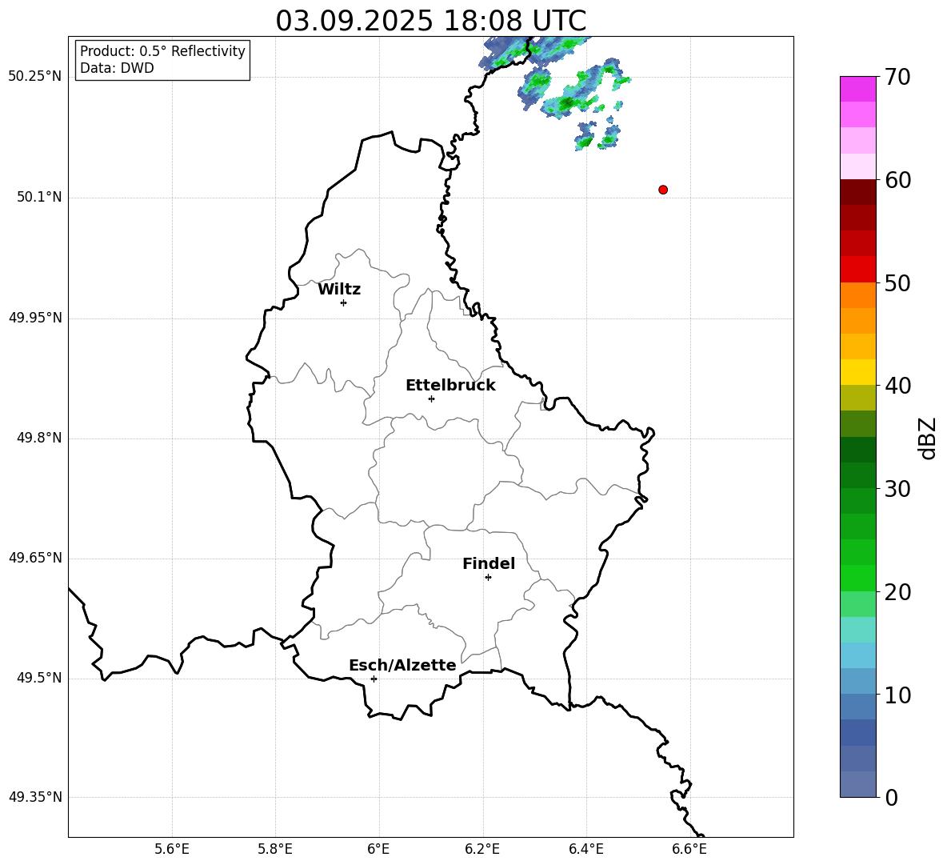947x865 pixels.
Task: Click the Findel station cross marker
Action: pos(488,578)
